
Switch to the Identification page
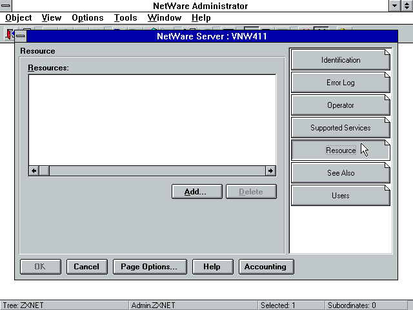pyautogui.click(x=341, y=60)
